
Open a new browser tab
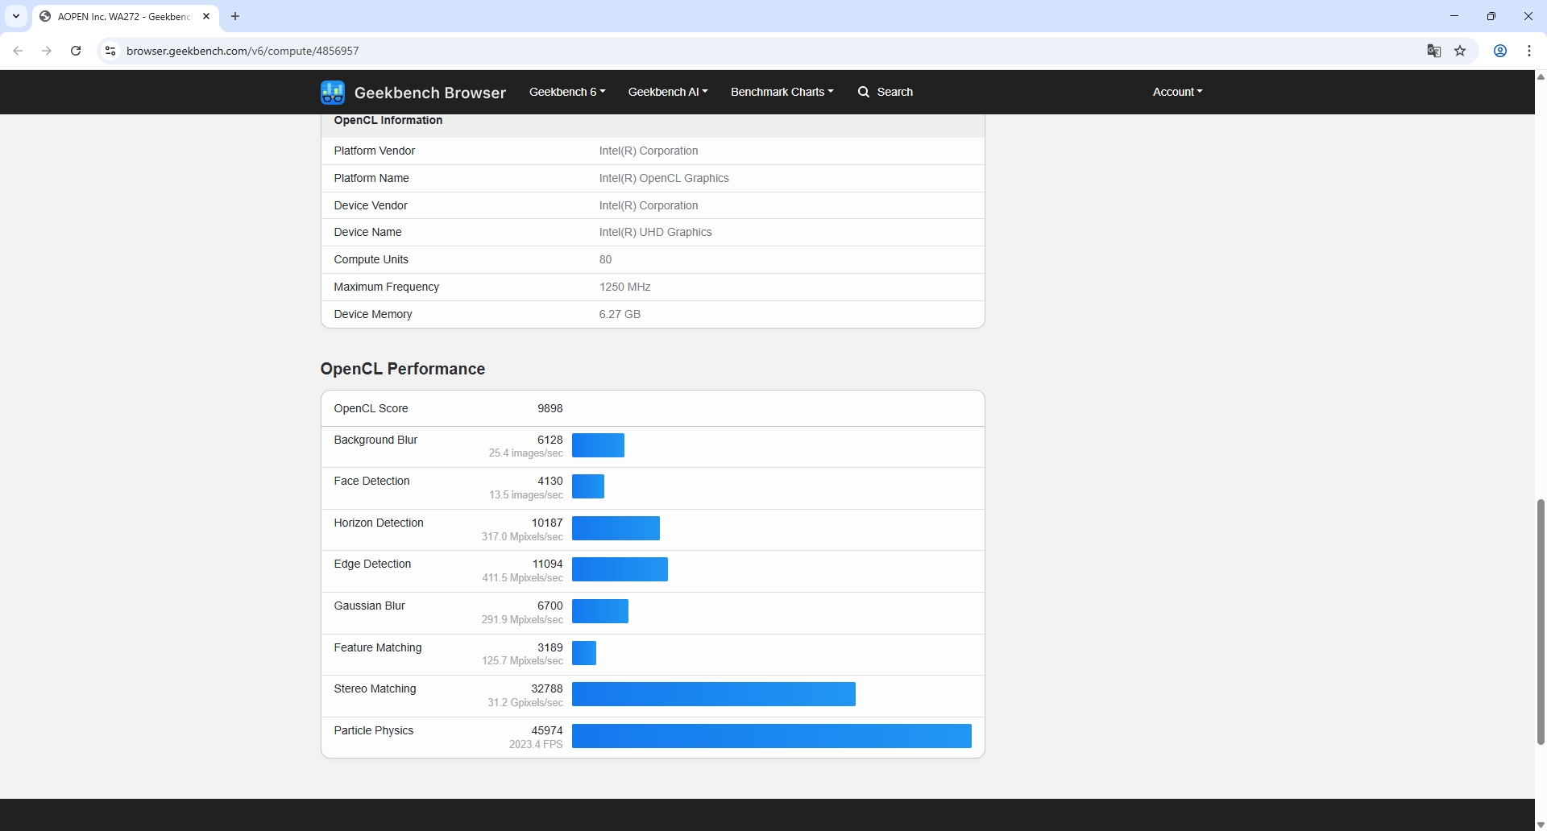(235, 16)
